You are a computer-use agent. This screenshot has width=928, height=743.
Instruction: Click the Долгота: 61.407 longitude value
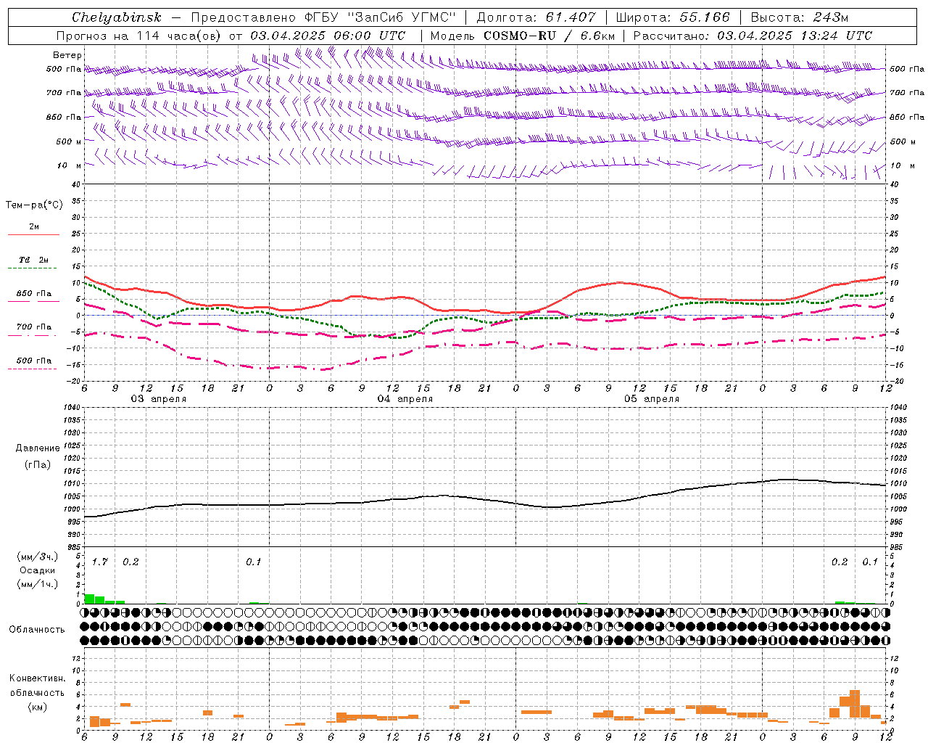tap(536, 17)
